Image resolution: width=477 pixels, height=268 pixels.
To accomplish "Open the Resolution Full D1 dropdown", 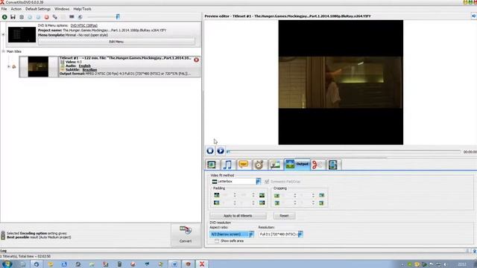I will [x=281, y=234].
